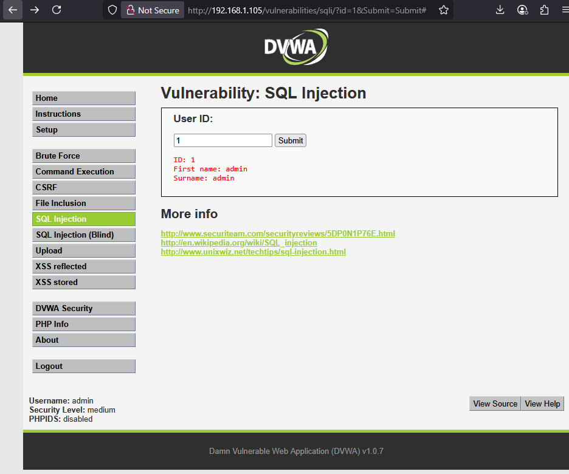Open the SQL Injection (Blind) page

(83, 235)
